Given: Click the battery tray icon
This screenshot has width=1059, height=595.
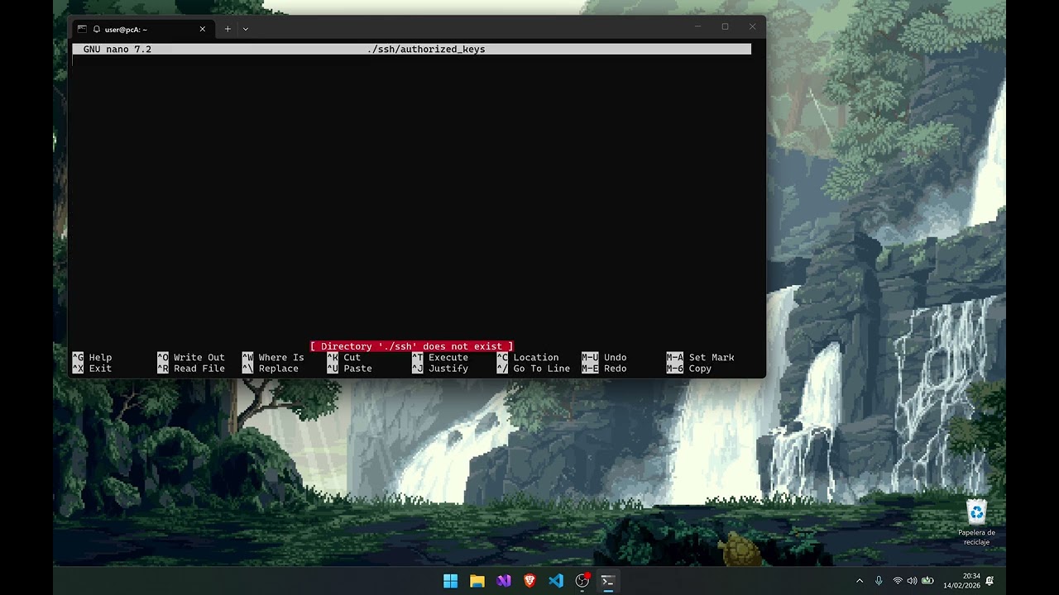Looking at the screenshot, I should pos(927,581).
